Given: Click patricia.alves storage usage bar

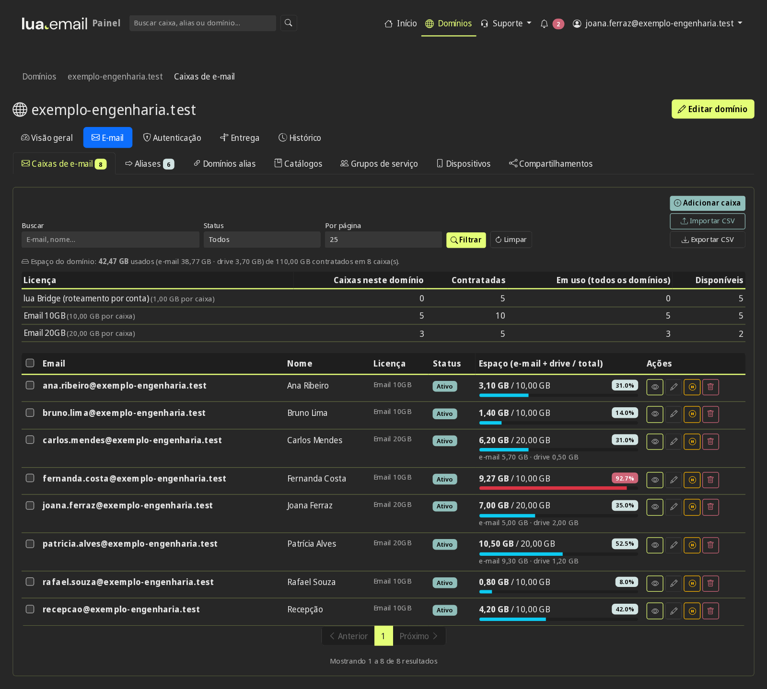Looking at the screenshot, I should pos(558,554).
